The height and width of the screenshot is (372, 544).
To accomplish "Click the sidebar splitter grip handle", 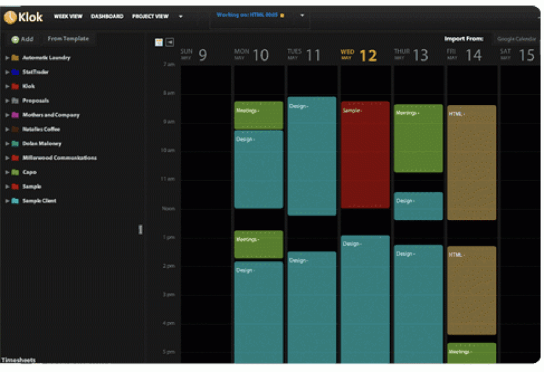I will tap(140, 229).
